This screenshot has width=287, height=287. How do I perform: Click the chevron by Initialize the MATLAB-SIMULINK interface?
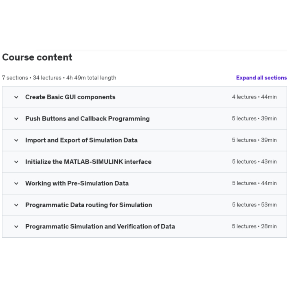16,162
